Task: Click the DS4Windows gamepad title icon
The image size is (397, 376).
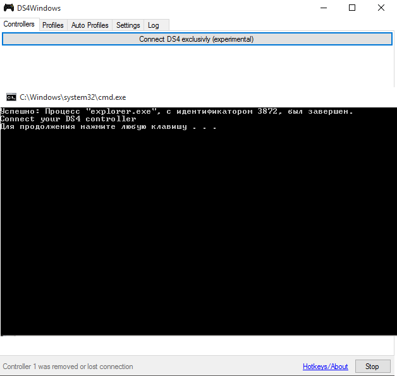Action: (x=9, y=8)
